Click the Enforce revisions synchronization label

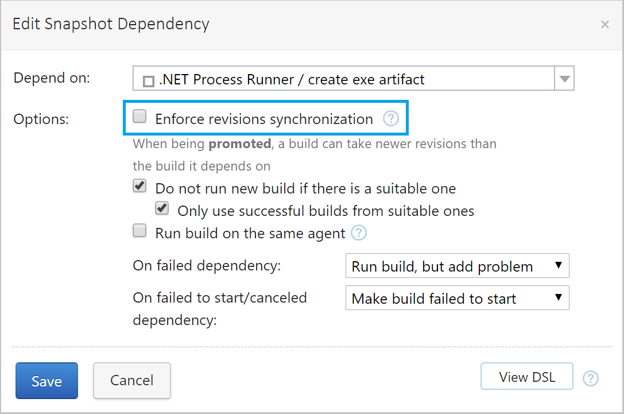click(263, 119)
